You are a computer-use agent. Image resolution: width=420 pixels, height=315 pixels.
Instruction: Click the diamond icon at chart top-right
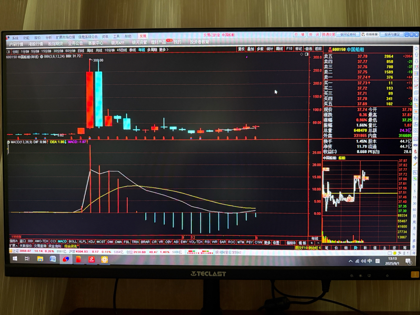pos(301,54)
